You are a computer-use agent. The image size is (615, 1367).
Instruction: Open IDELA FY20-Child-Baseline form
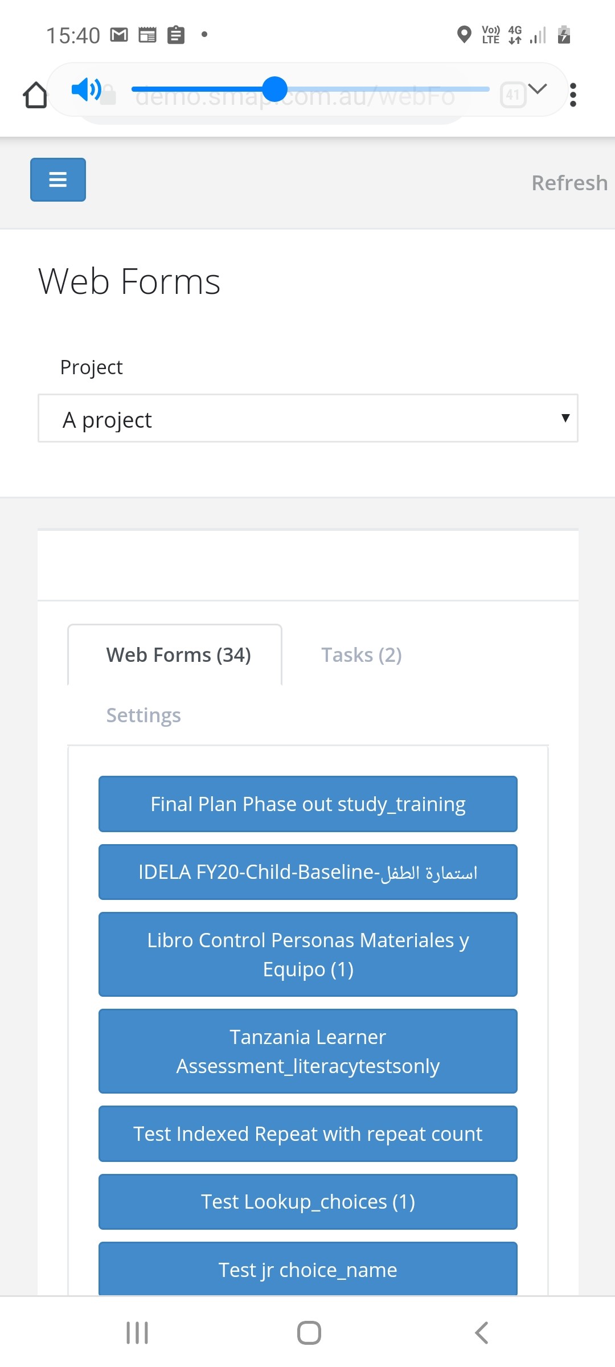coord(307,872)
